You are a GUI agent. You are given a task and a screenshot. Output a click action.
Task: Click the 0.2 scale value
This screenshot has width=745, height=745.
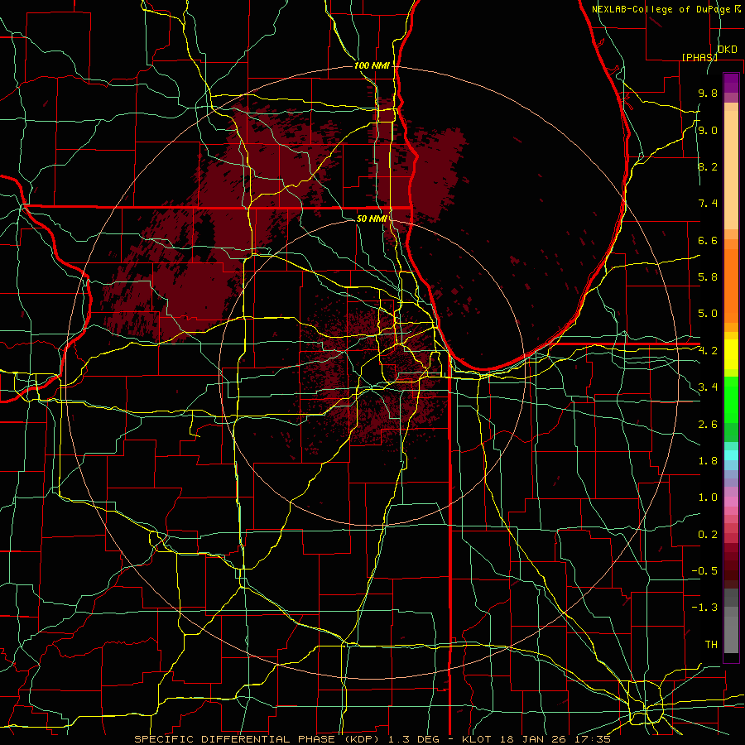(708, 535)
